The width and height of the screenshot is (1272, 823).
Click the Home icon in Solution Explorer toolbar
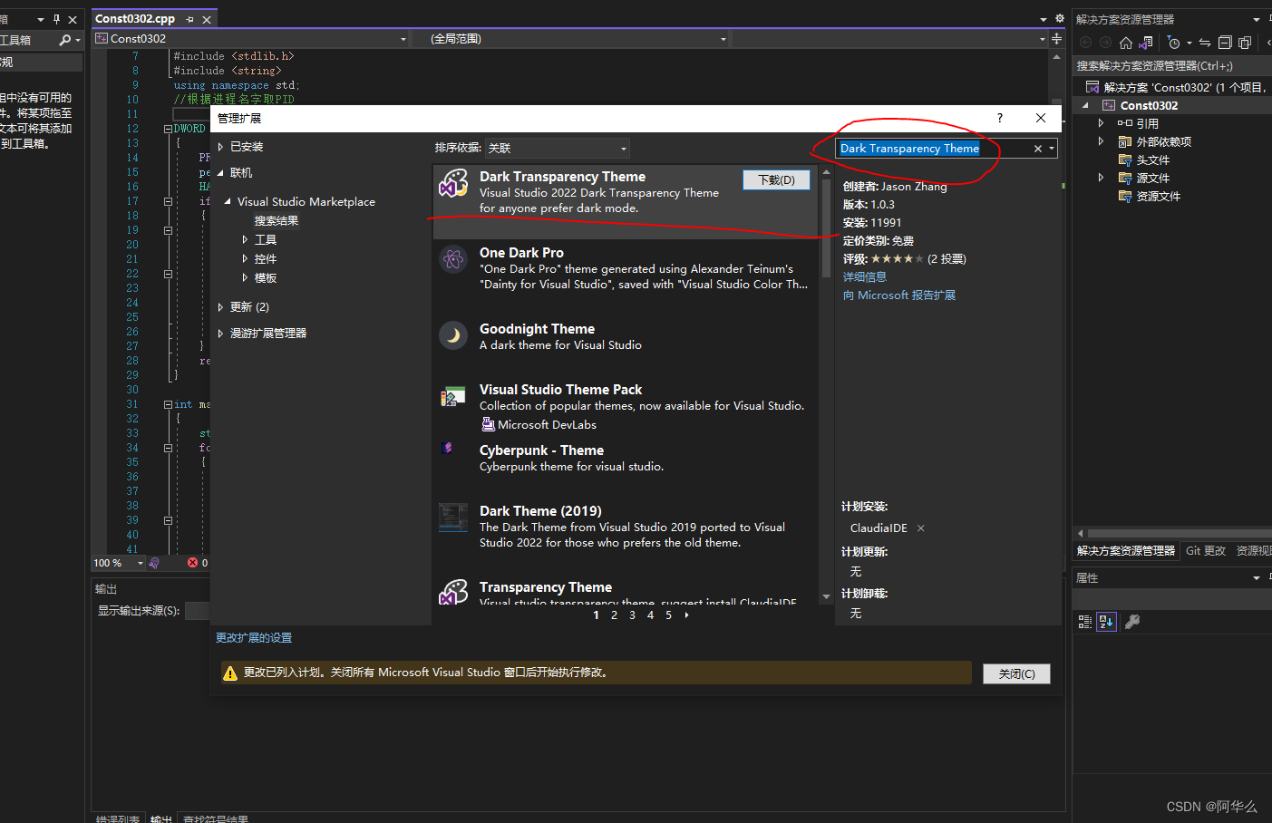(1126, 43)
